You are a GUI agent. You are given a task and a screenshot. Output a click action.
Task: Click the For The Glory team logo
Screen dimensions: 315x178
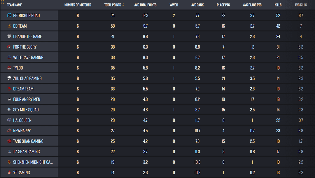point(10,47)
